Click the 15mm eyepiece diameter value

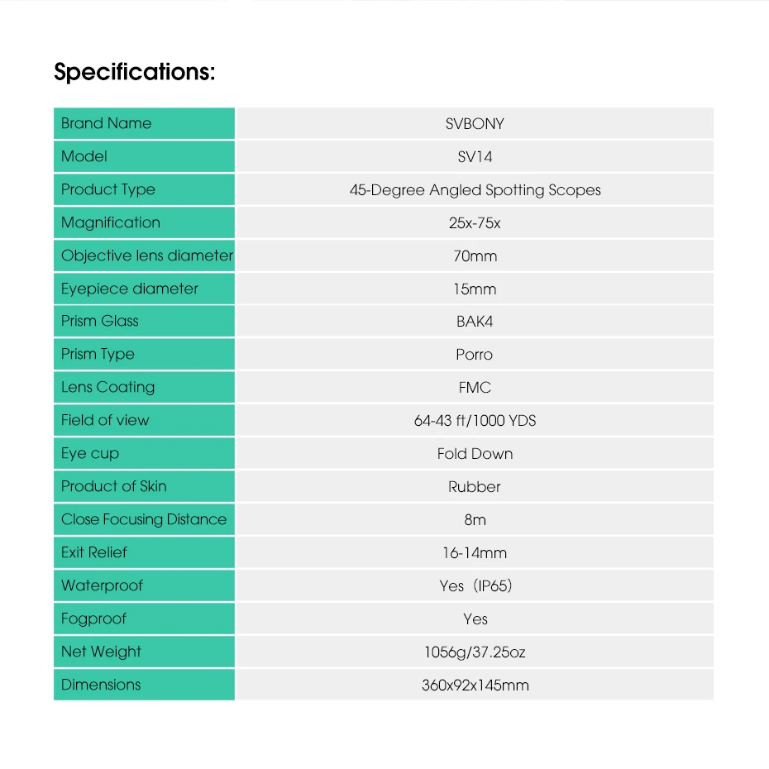[x=475, y=289]
